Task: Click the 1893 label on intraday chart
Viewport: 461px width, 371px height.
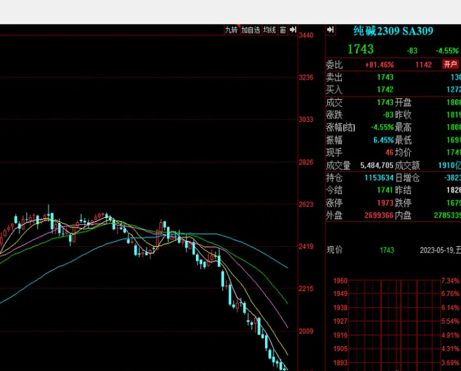Action: [x=340, y=363]
